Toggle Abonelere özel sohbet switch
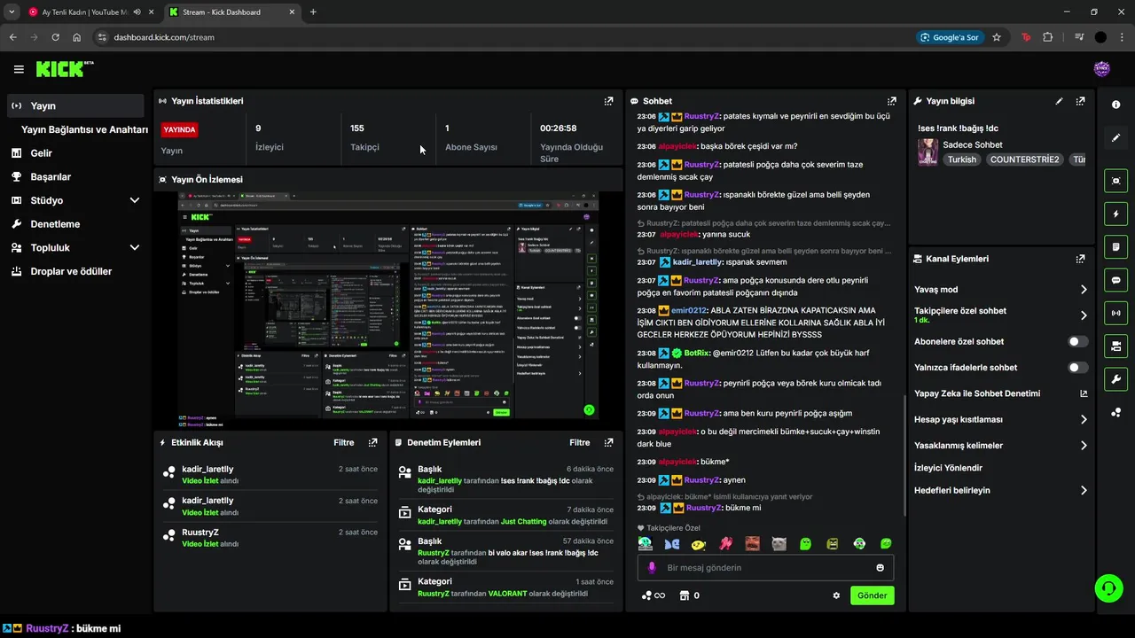The height and width of the screenshot is (638, 1135). [1077, 341]
